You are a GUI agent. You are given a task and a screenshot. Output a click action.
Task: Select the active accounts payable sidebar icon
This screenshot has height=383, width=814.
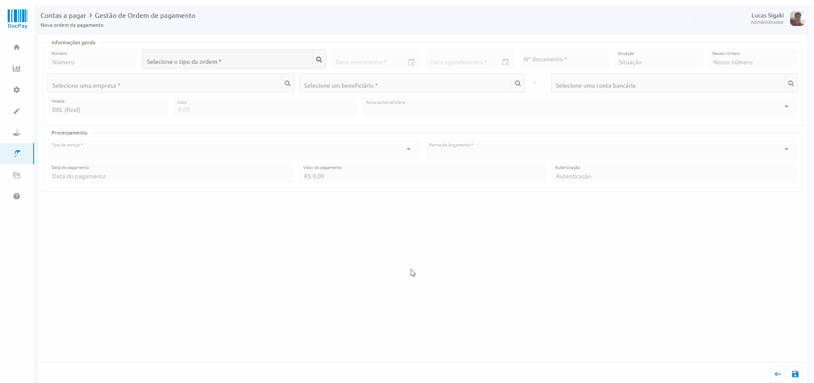[x=17, y=154]
